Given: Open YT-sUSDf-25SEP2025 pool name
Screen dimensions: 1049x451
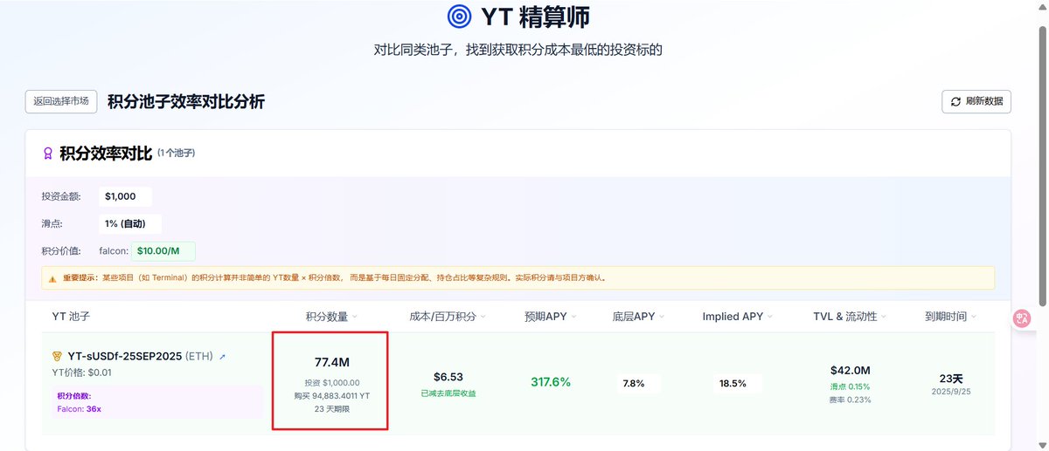Looking at the screenshot, I should click(x=124, y=357).
